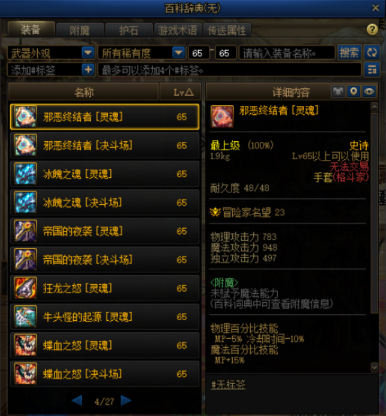
Task: Expand the 武器外观 category dropdown
Action: pyautogui.click(x=88, y=53)
